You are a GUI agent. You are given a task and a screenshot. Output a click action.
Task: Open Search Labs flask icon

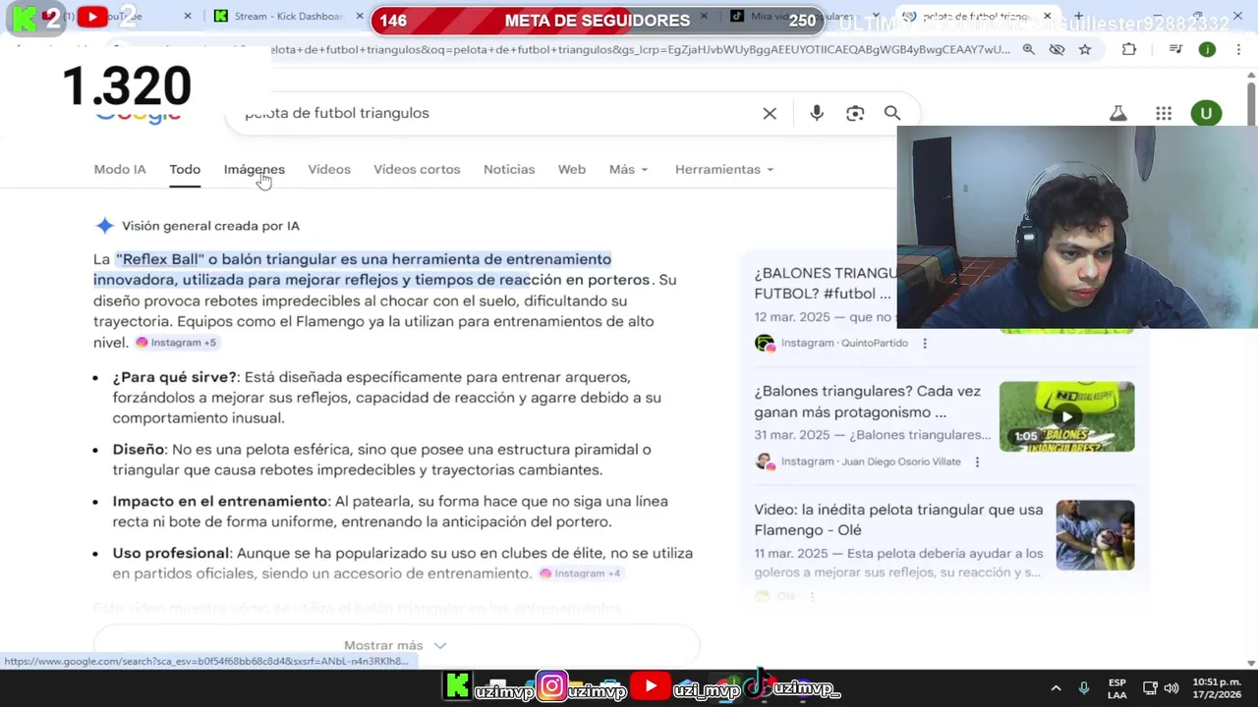(x=1118, y=113)
